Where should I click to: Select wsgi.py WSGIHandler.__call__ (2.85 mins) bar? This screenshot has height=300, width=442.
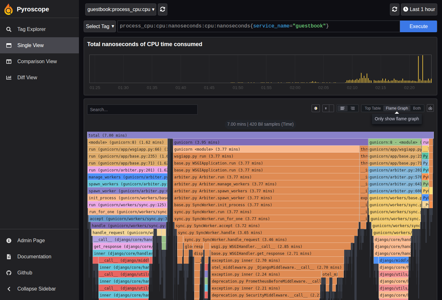(280, 247)
